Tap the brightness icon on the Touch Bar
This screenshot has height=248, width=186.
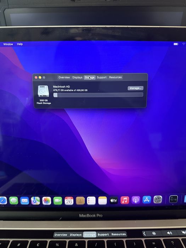coord(154,233)
